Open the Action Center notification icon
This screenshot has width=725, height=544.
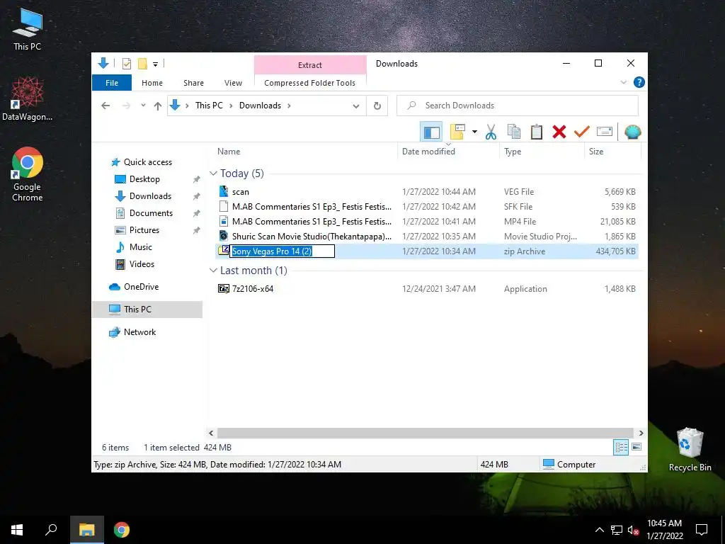702,530
